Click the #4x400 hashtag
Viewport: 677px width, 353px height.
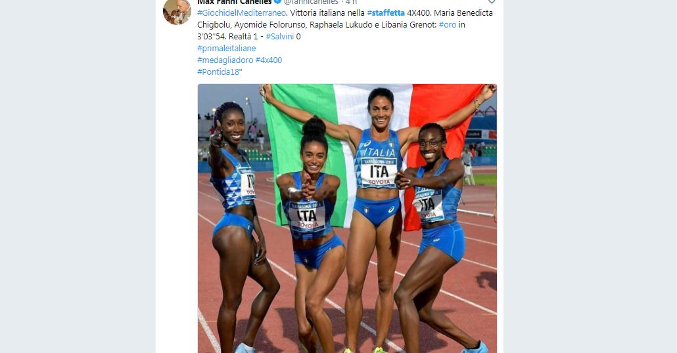click(x=269, y=60)
